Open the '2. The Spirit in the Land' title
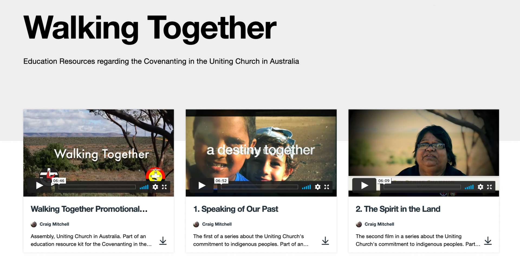Viewport: 520px width, 265px height. click(398, 209)
